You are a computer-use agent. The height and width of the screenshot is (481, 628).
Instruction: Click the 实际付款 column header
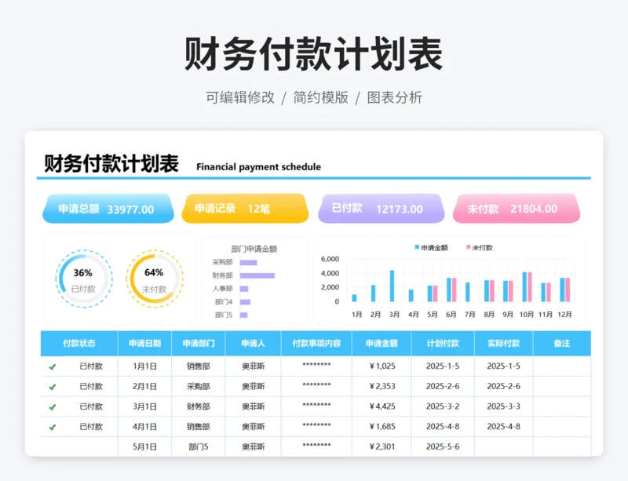click(x=503, y=343)
